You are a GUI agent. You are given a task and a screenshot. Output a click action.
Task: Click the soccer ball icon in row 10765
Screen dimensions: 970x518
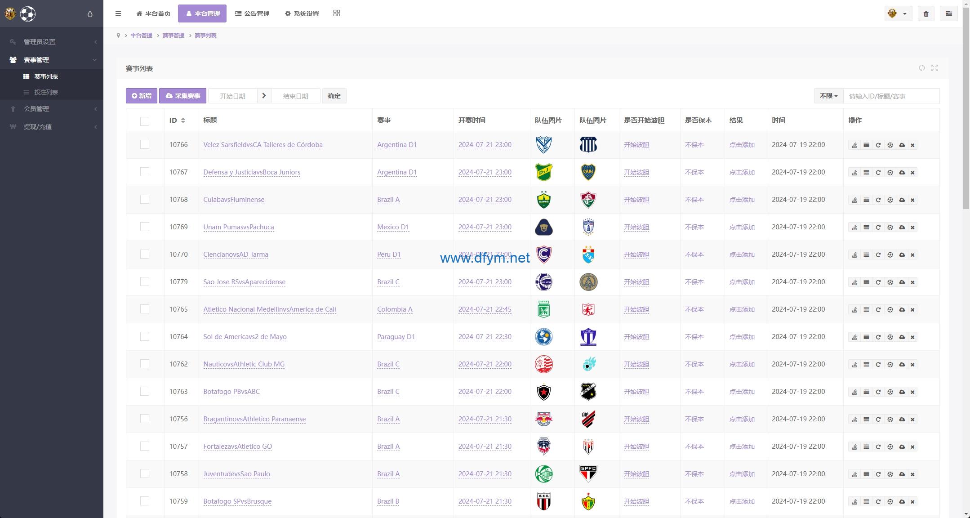point(890,310)
